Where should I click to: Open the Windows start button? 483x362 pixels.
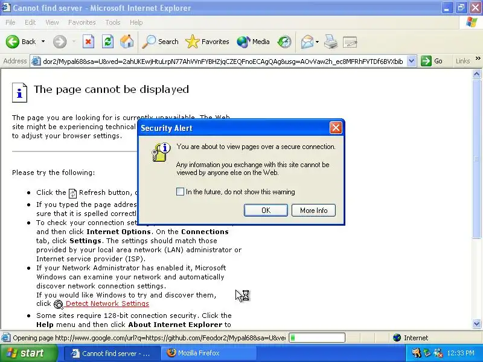point(29,353)
